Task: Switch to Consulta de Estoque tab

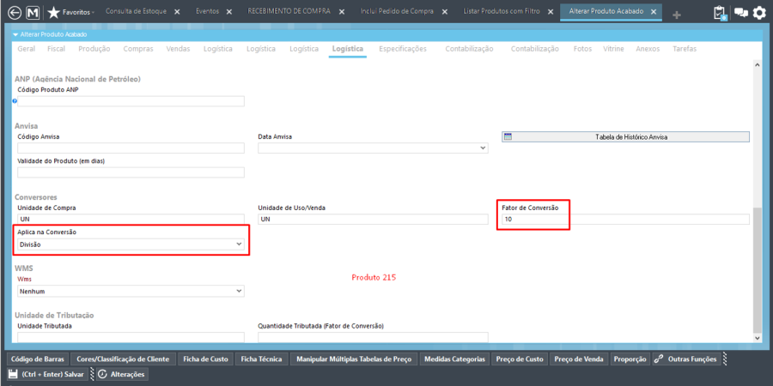Action: 136,11
